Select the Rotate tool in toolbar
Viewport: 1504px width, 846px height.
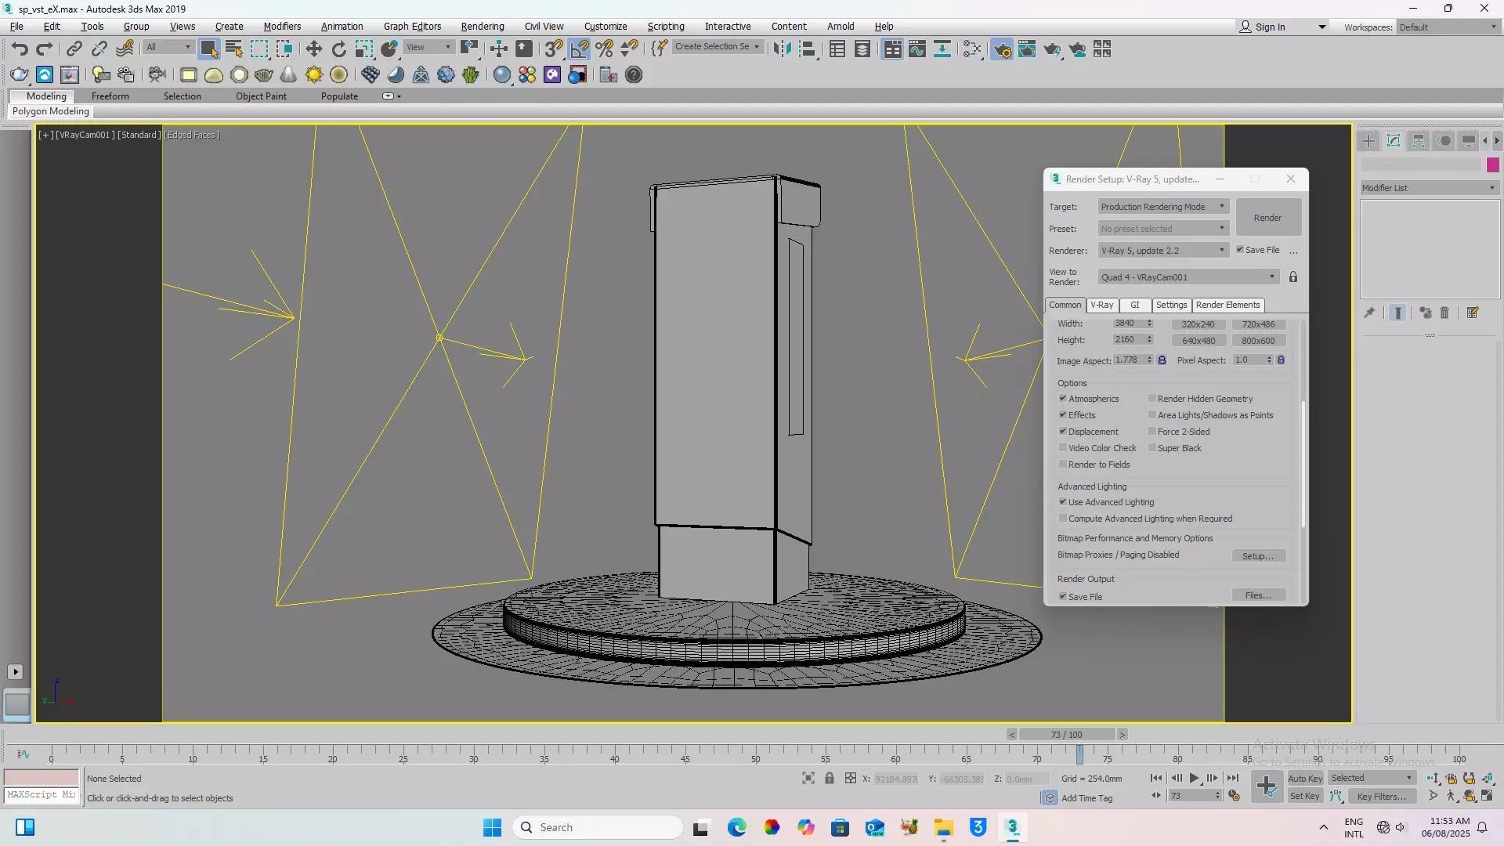click(x=338, y=49)
